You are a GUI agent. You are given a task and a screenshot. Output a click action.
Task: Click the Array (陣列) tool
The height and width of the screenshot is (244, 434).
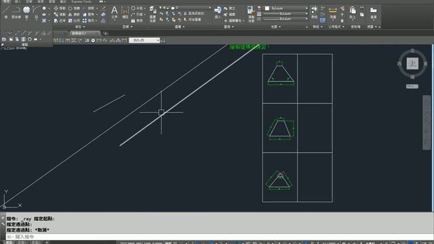click(x=88, y=21)
